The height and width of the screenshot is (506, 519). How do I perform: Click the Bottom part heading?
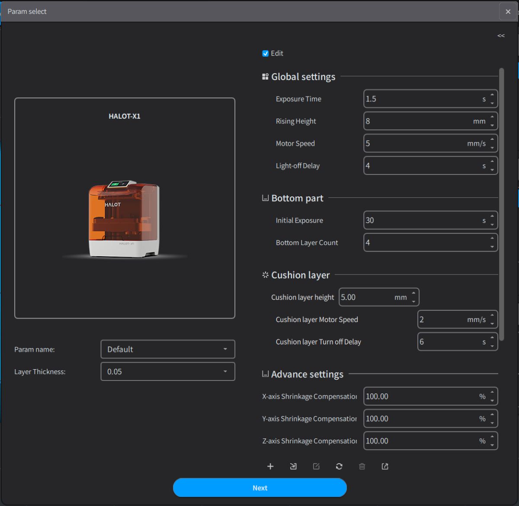(297, 198)
